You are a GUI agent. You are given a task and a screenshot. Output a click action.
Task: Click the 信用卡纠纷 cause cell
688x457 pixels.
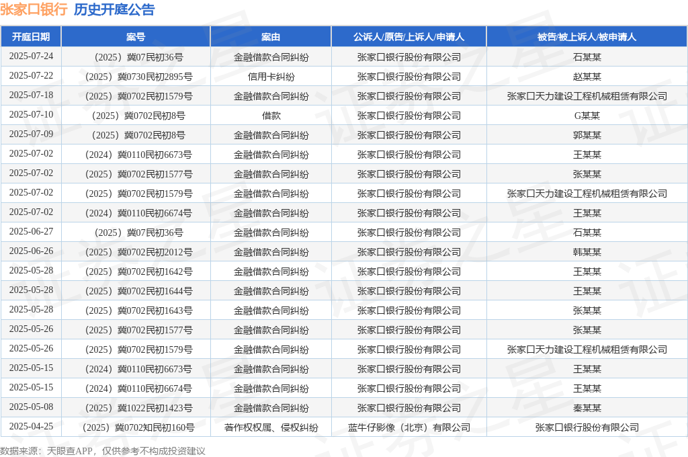pyautogui.click(x=271, y=77)
